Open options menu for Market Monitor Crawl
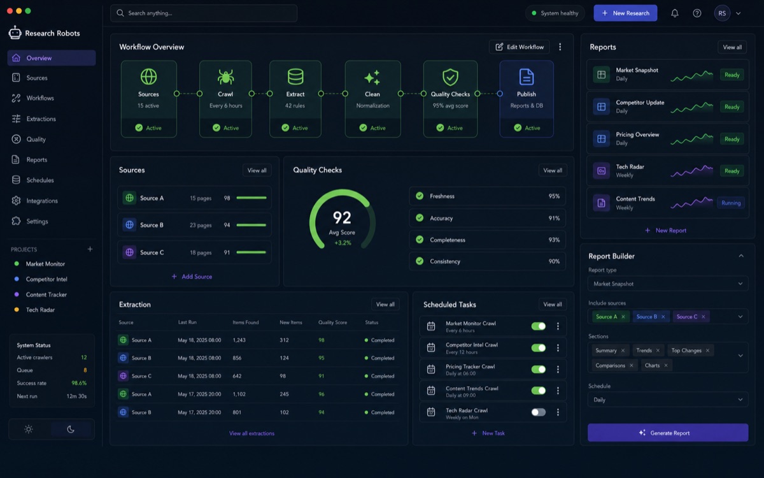 (558, 326)
